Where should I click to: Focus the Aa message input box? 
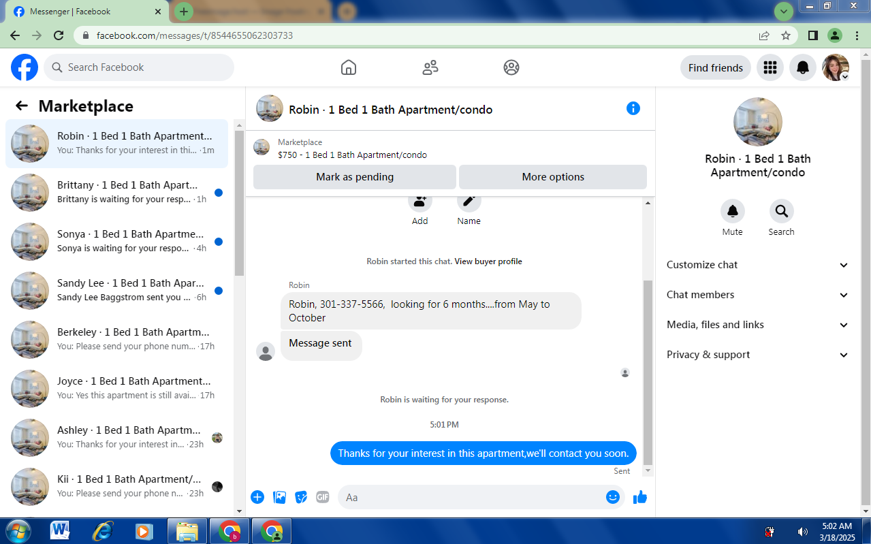click(x=470, y=497)
